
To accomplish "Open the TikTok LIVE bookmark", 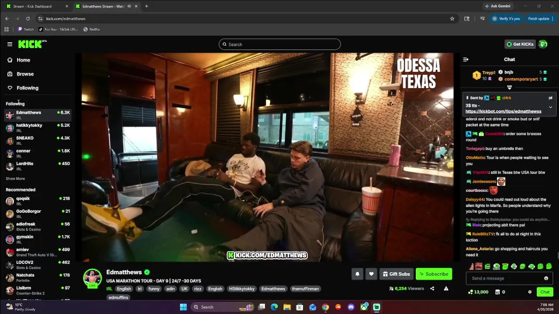I will (58, 29).
